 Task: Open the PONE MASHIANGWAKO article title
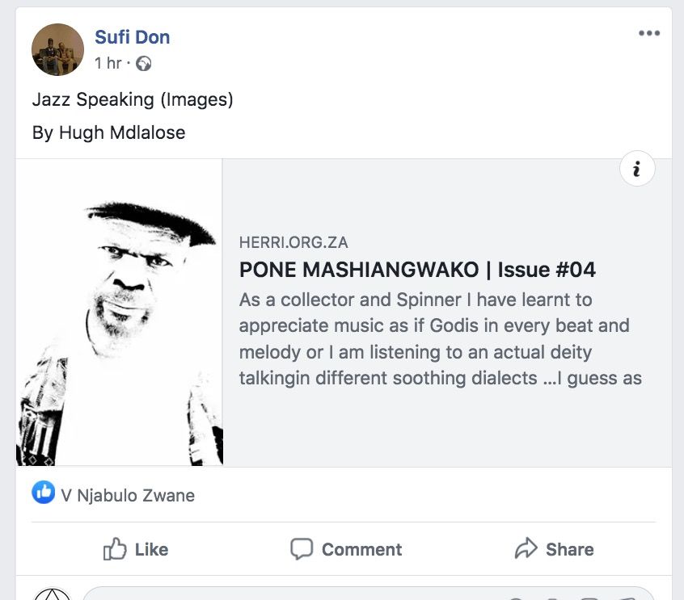click(x=417, y=269)
